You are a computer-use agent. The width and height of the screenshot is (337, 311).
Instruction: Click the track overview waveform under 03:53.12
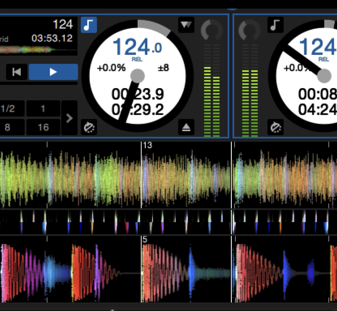coord(39,50)
